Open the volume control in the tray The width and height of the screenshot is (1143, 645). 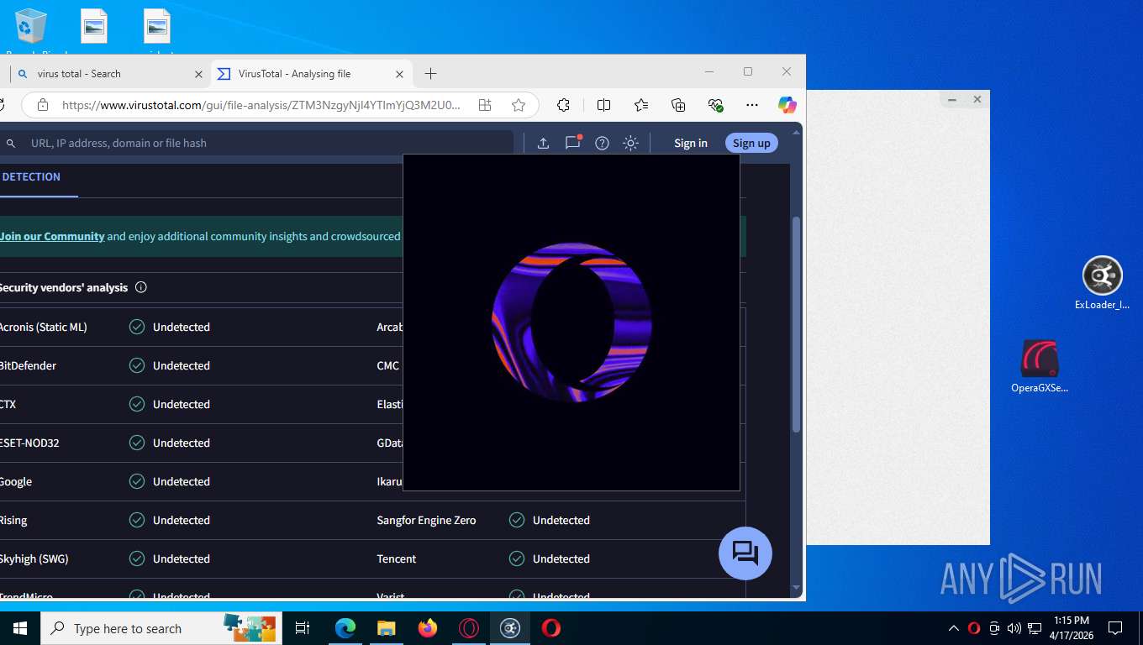[x=1014, y=628]
